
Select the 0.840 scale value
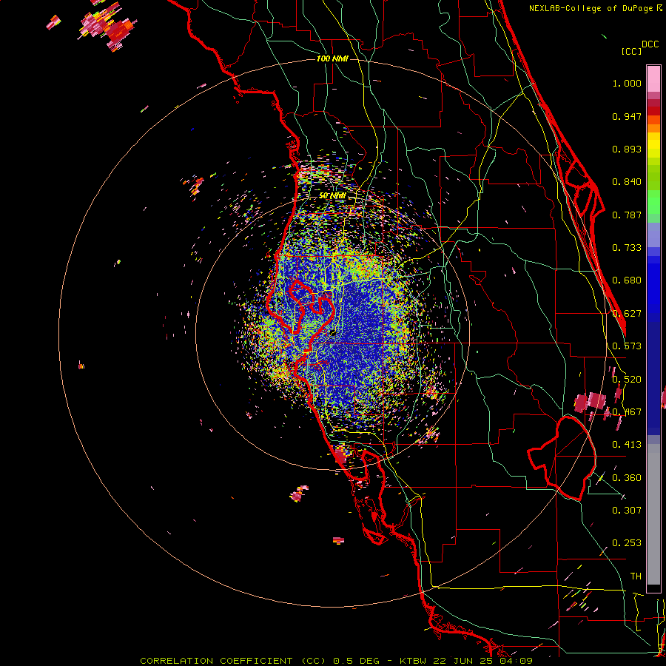pos(627,182)
